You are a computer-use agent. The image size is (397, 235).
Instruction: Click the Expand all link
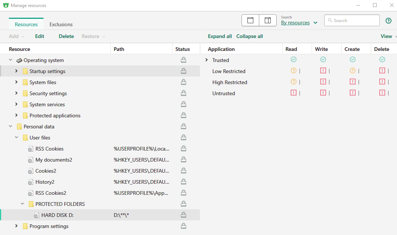220,36
